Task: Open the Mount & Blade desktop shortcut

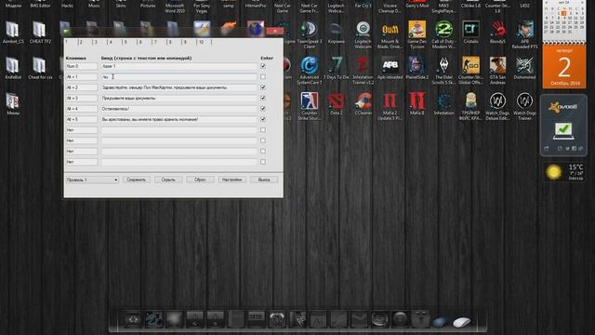Action: click(x=390, y=34)
